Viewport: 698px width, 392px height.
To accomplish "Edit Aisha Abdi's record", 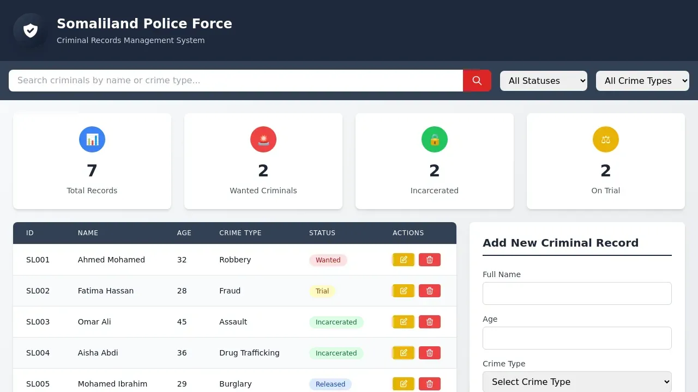I will click(403, 353).
